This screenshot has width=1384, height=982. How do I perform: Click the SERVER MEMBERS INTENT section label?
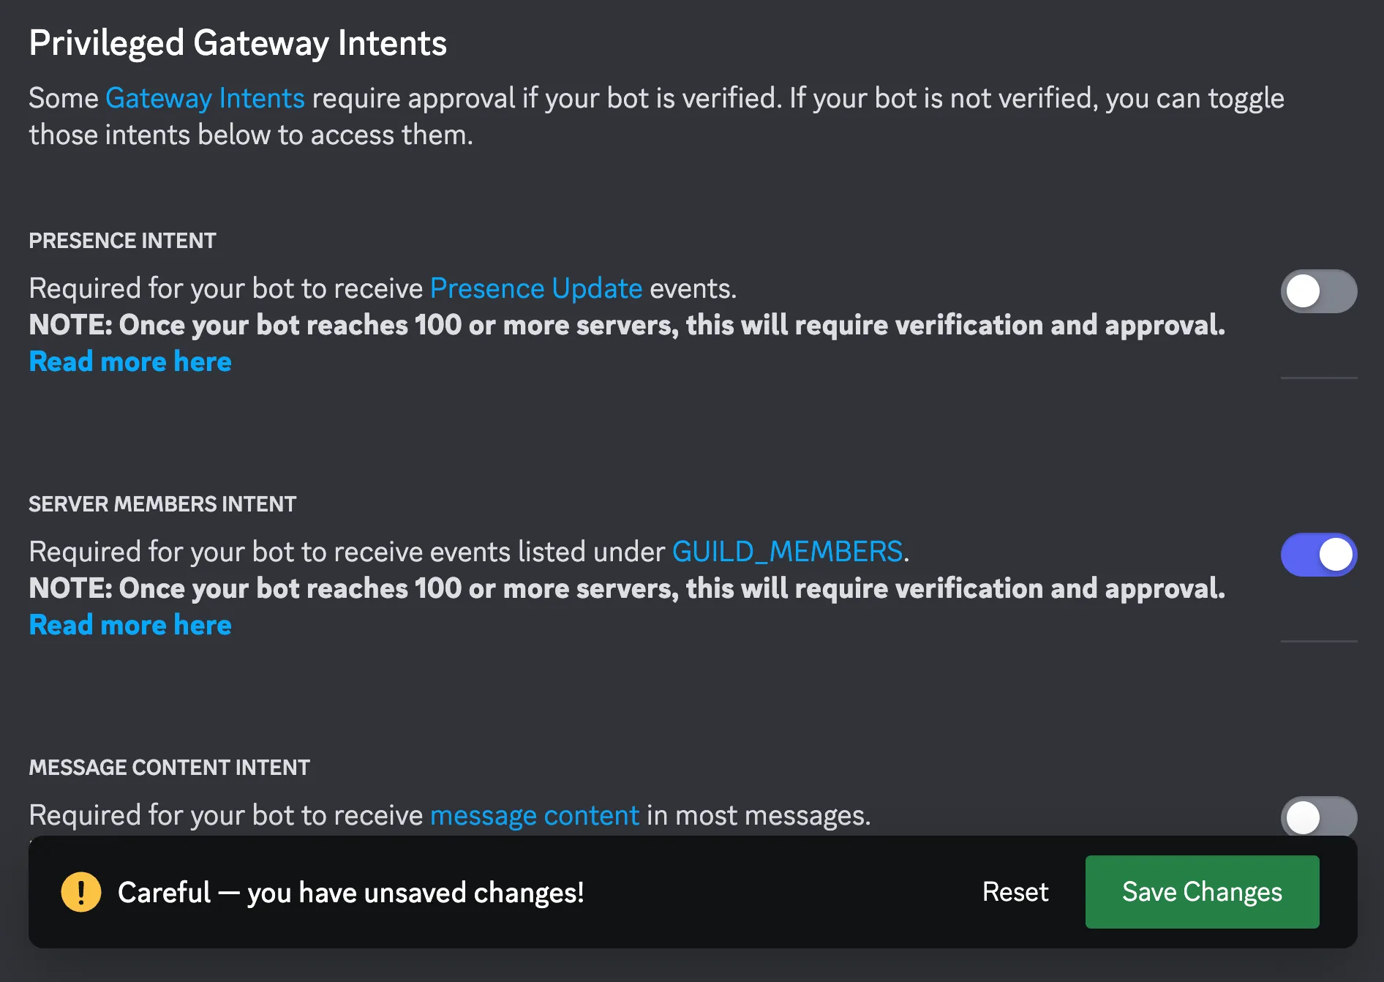(162, 504)
